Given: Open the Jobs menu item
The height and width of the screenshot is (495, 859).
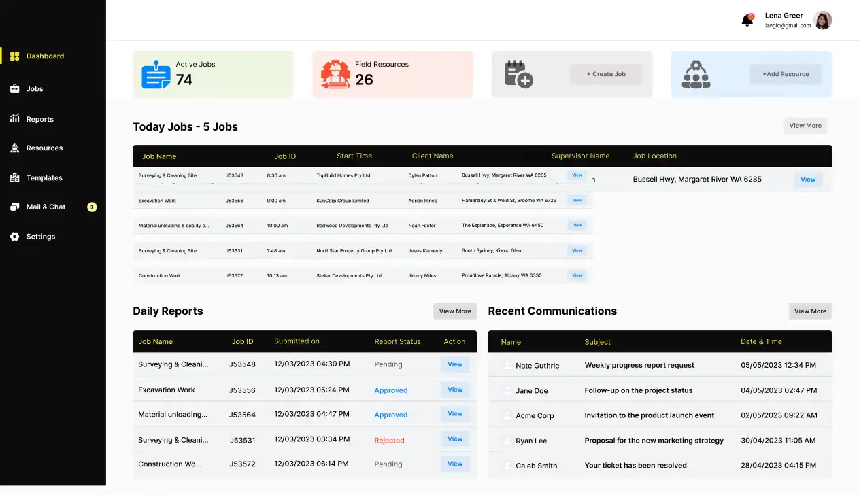Looking at the screenshot, I should click(34, 89).
